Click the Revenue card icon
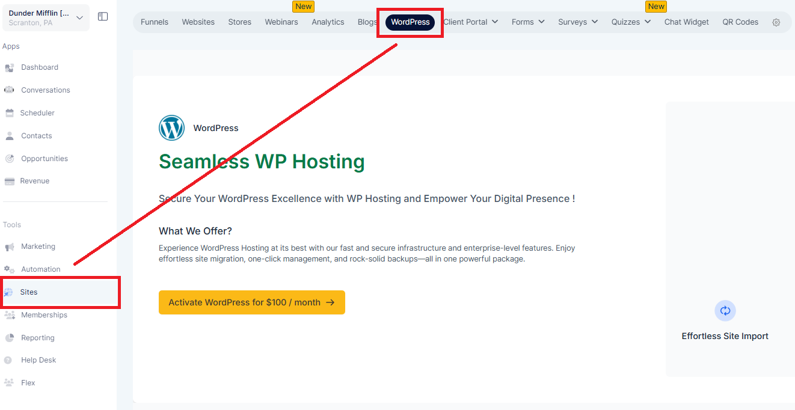 pos(9,181)
